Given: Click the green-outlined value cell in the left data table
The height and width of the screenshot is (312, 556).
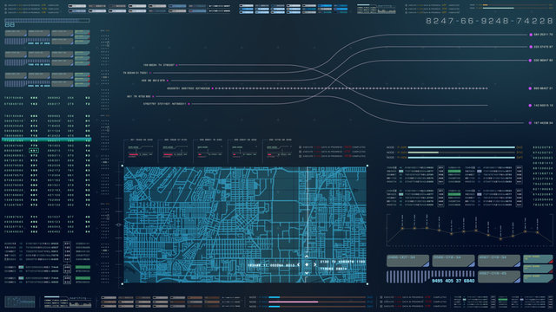Looking at the screenshot, I should click(x=34, y=150).
